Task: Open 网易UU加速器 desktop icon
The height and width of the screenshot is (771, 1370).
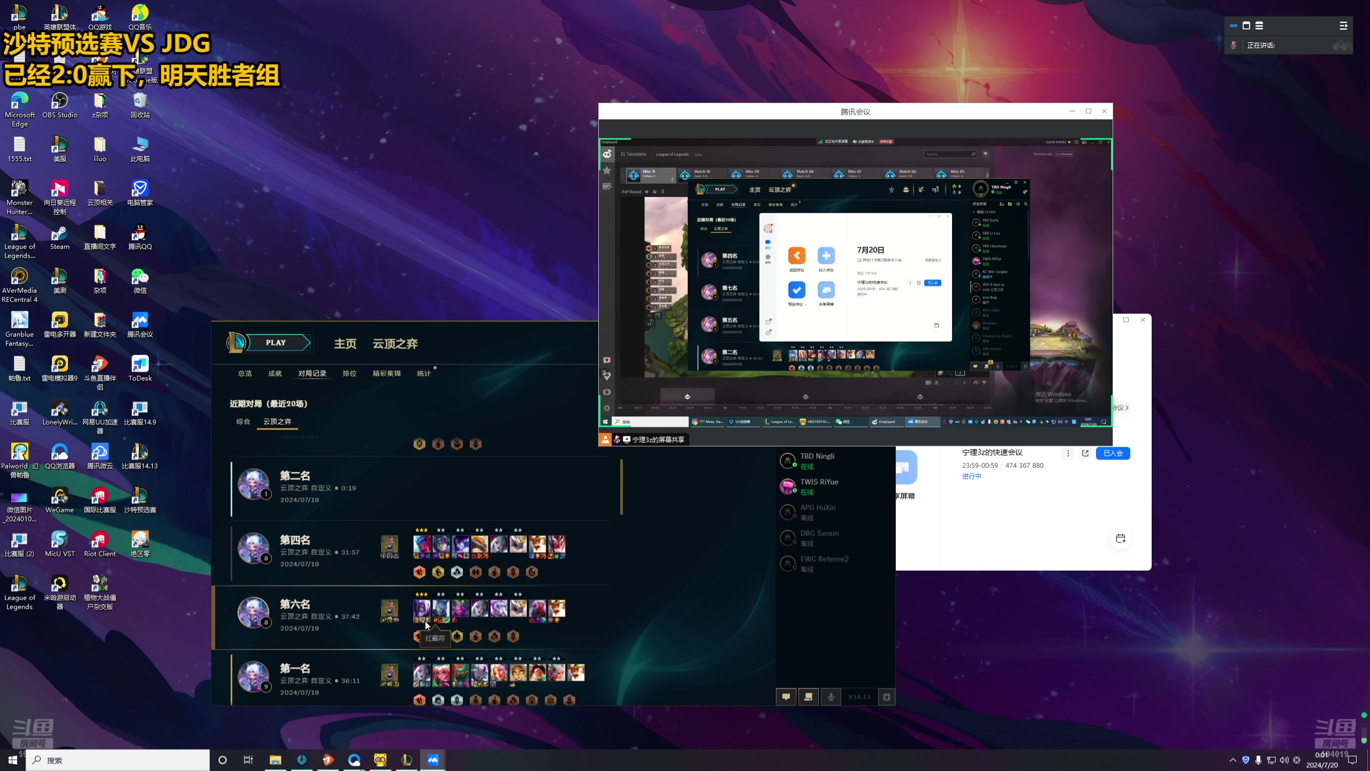Action: click(100, 417)
